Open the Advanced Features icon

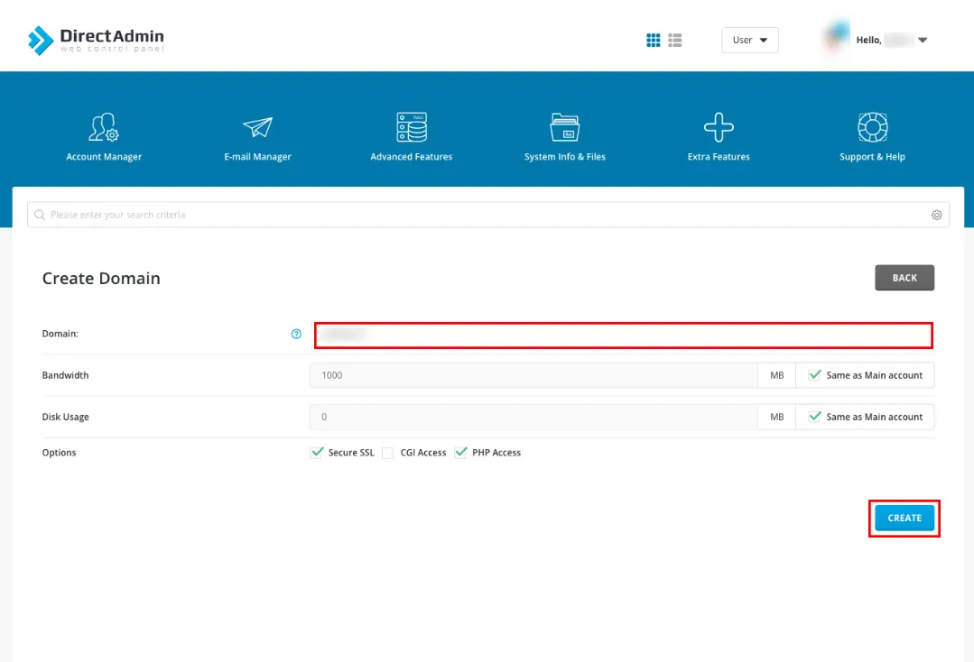412,128
